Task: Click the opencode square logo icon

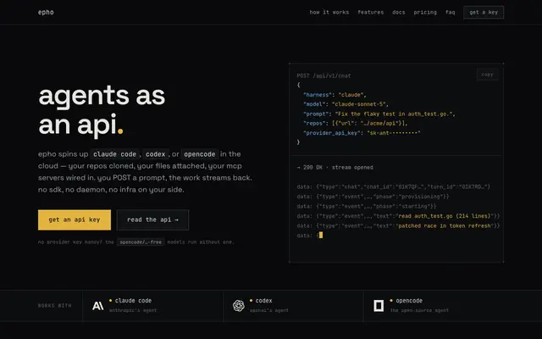Action: point(379,306)
